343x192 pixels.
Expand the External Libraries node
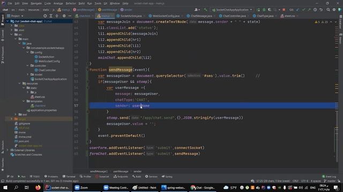(8, 150)
